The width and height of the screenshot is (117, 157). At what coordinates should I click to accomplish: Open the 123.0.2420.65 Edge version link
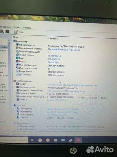pyautogui.click(x=54, y=59)
